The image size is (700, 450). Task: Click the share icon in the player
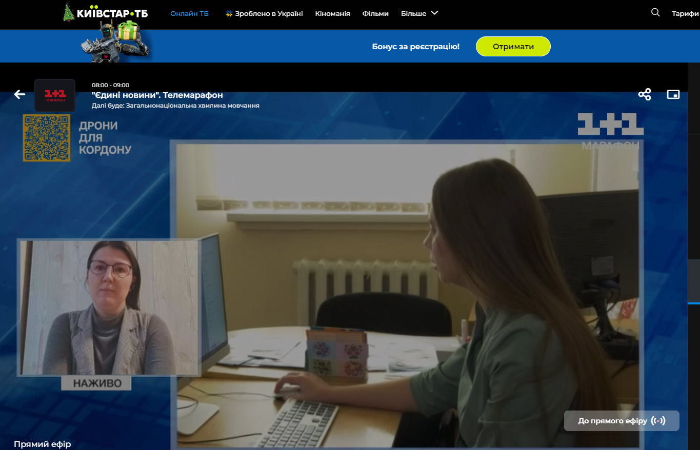coord(645,94)
